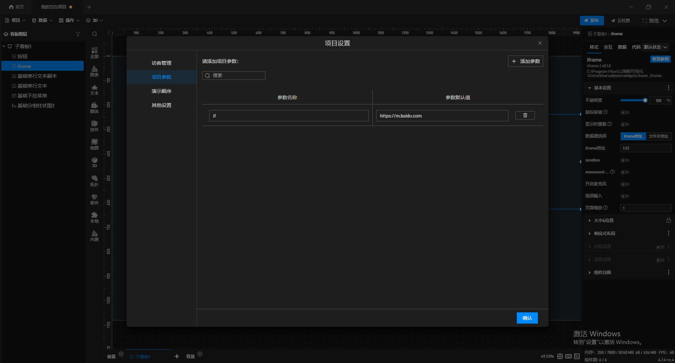
Task: Click the widget search magnifier icon
Action: (x=95, y=34)
